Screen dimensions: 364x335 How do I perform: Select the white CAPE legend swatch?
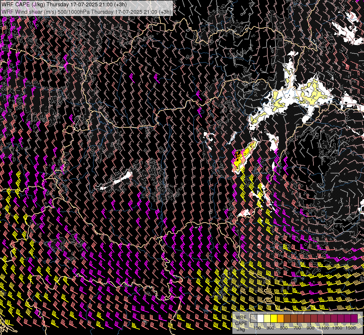(261, 318)
